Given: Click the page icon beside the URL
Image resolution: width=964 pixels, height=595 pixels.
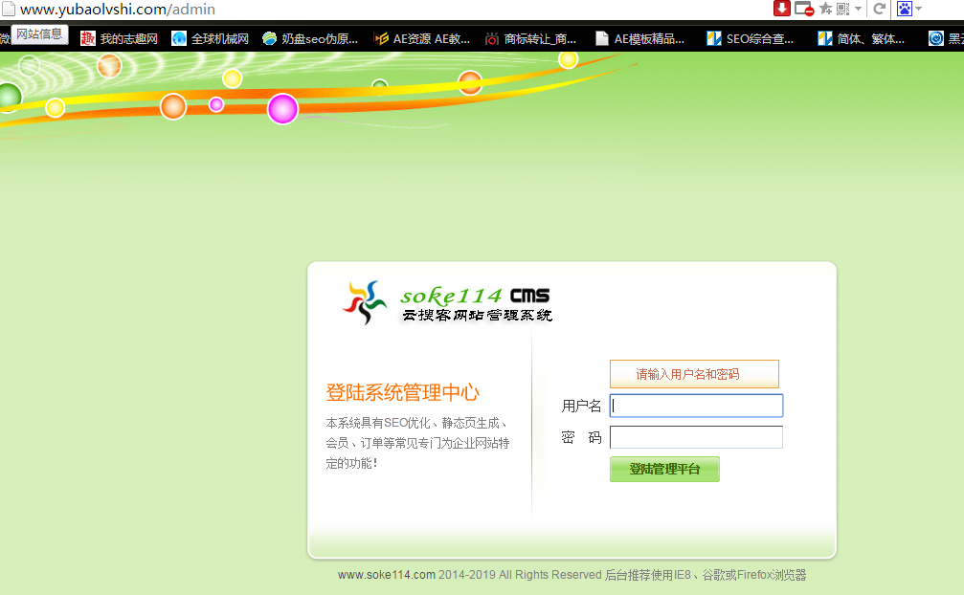Looking at the screenshot, I should [x=9, y=10].
